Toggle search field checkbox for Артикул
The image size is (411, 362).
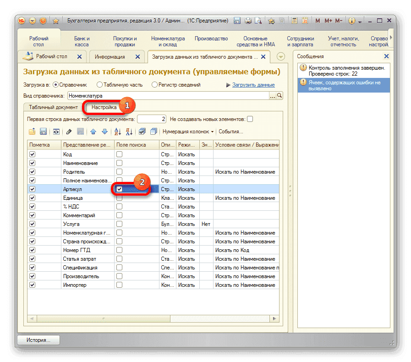click(119, 189)
